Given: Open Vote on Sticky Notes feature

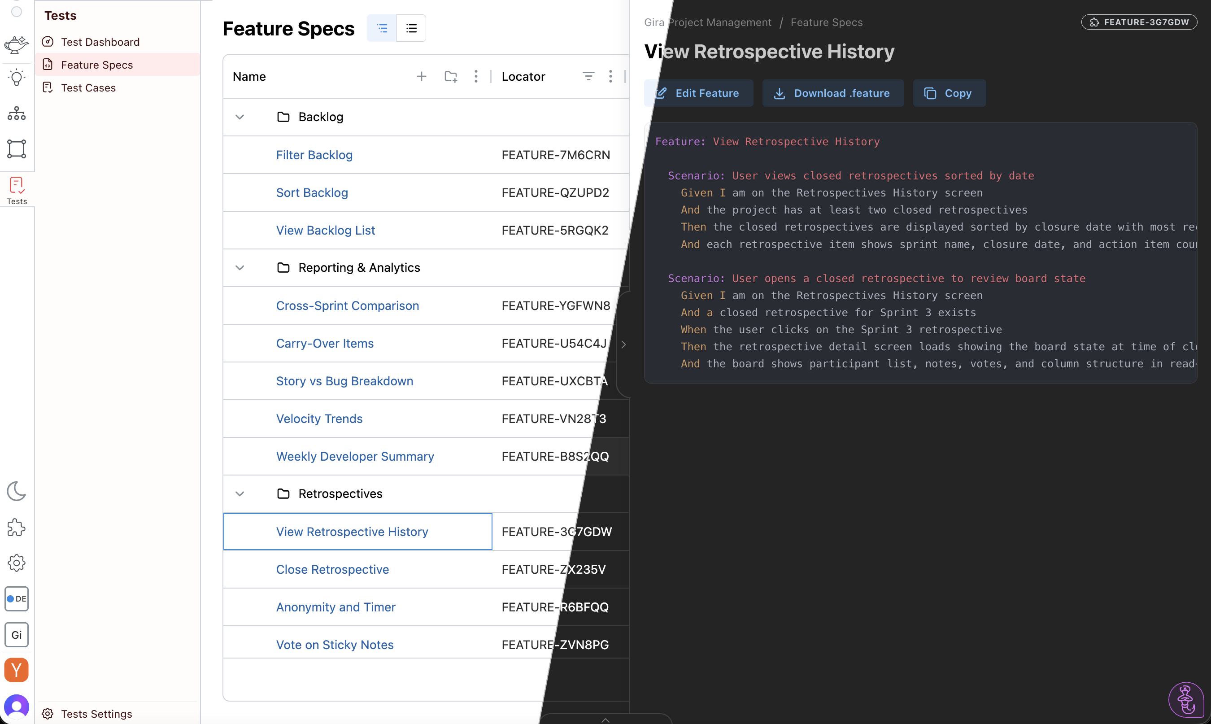Looking at the screenshot, I should tap(335, 645).
